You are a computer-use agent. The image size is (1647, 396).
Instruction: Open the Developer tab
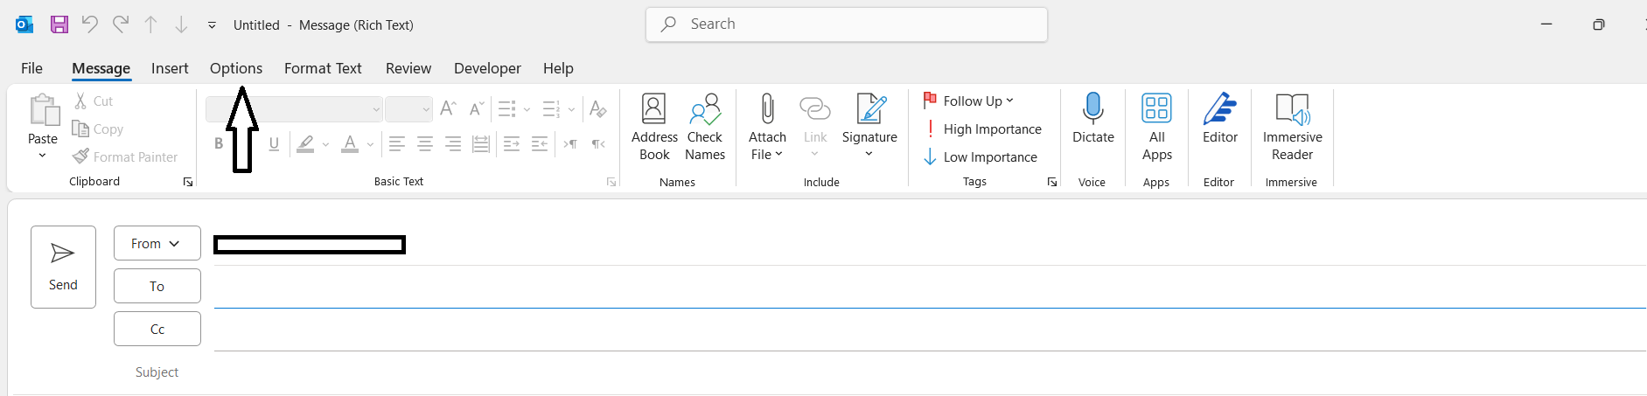point(487,68)
